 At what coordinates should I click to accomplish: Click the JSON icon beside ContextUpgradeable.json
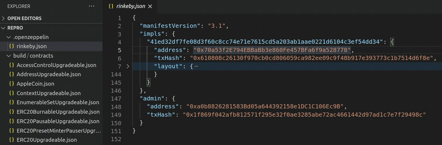[x=12, y=93]
